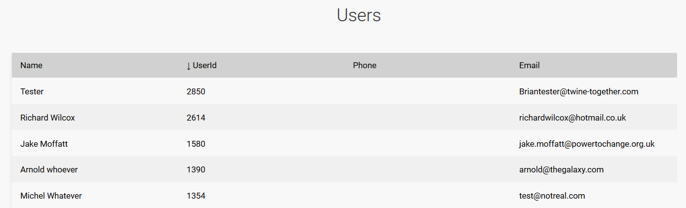Select the Tester user row name

(x=32, y=91)
